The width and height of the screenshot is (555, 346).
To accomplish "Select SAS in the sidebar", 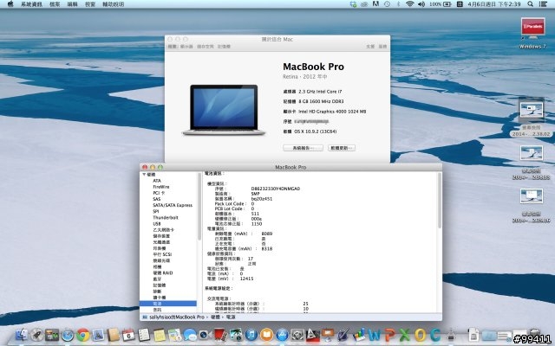I will point(157,199).
